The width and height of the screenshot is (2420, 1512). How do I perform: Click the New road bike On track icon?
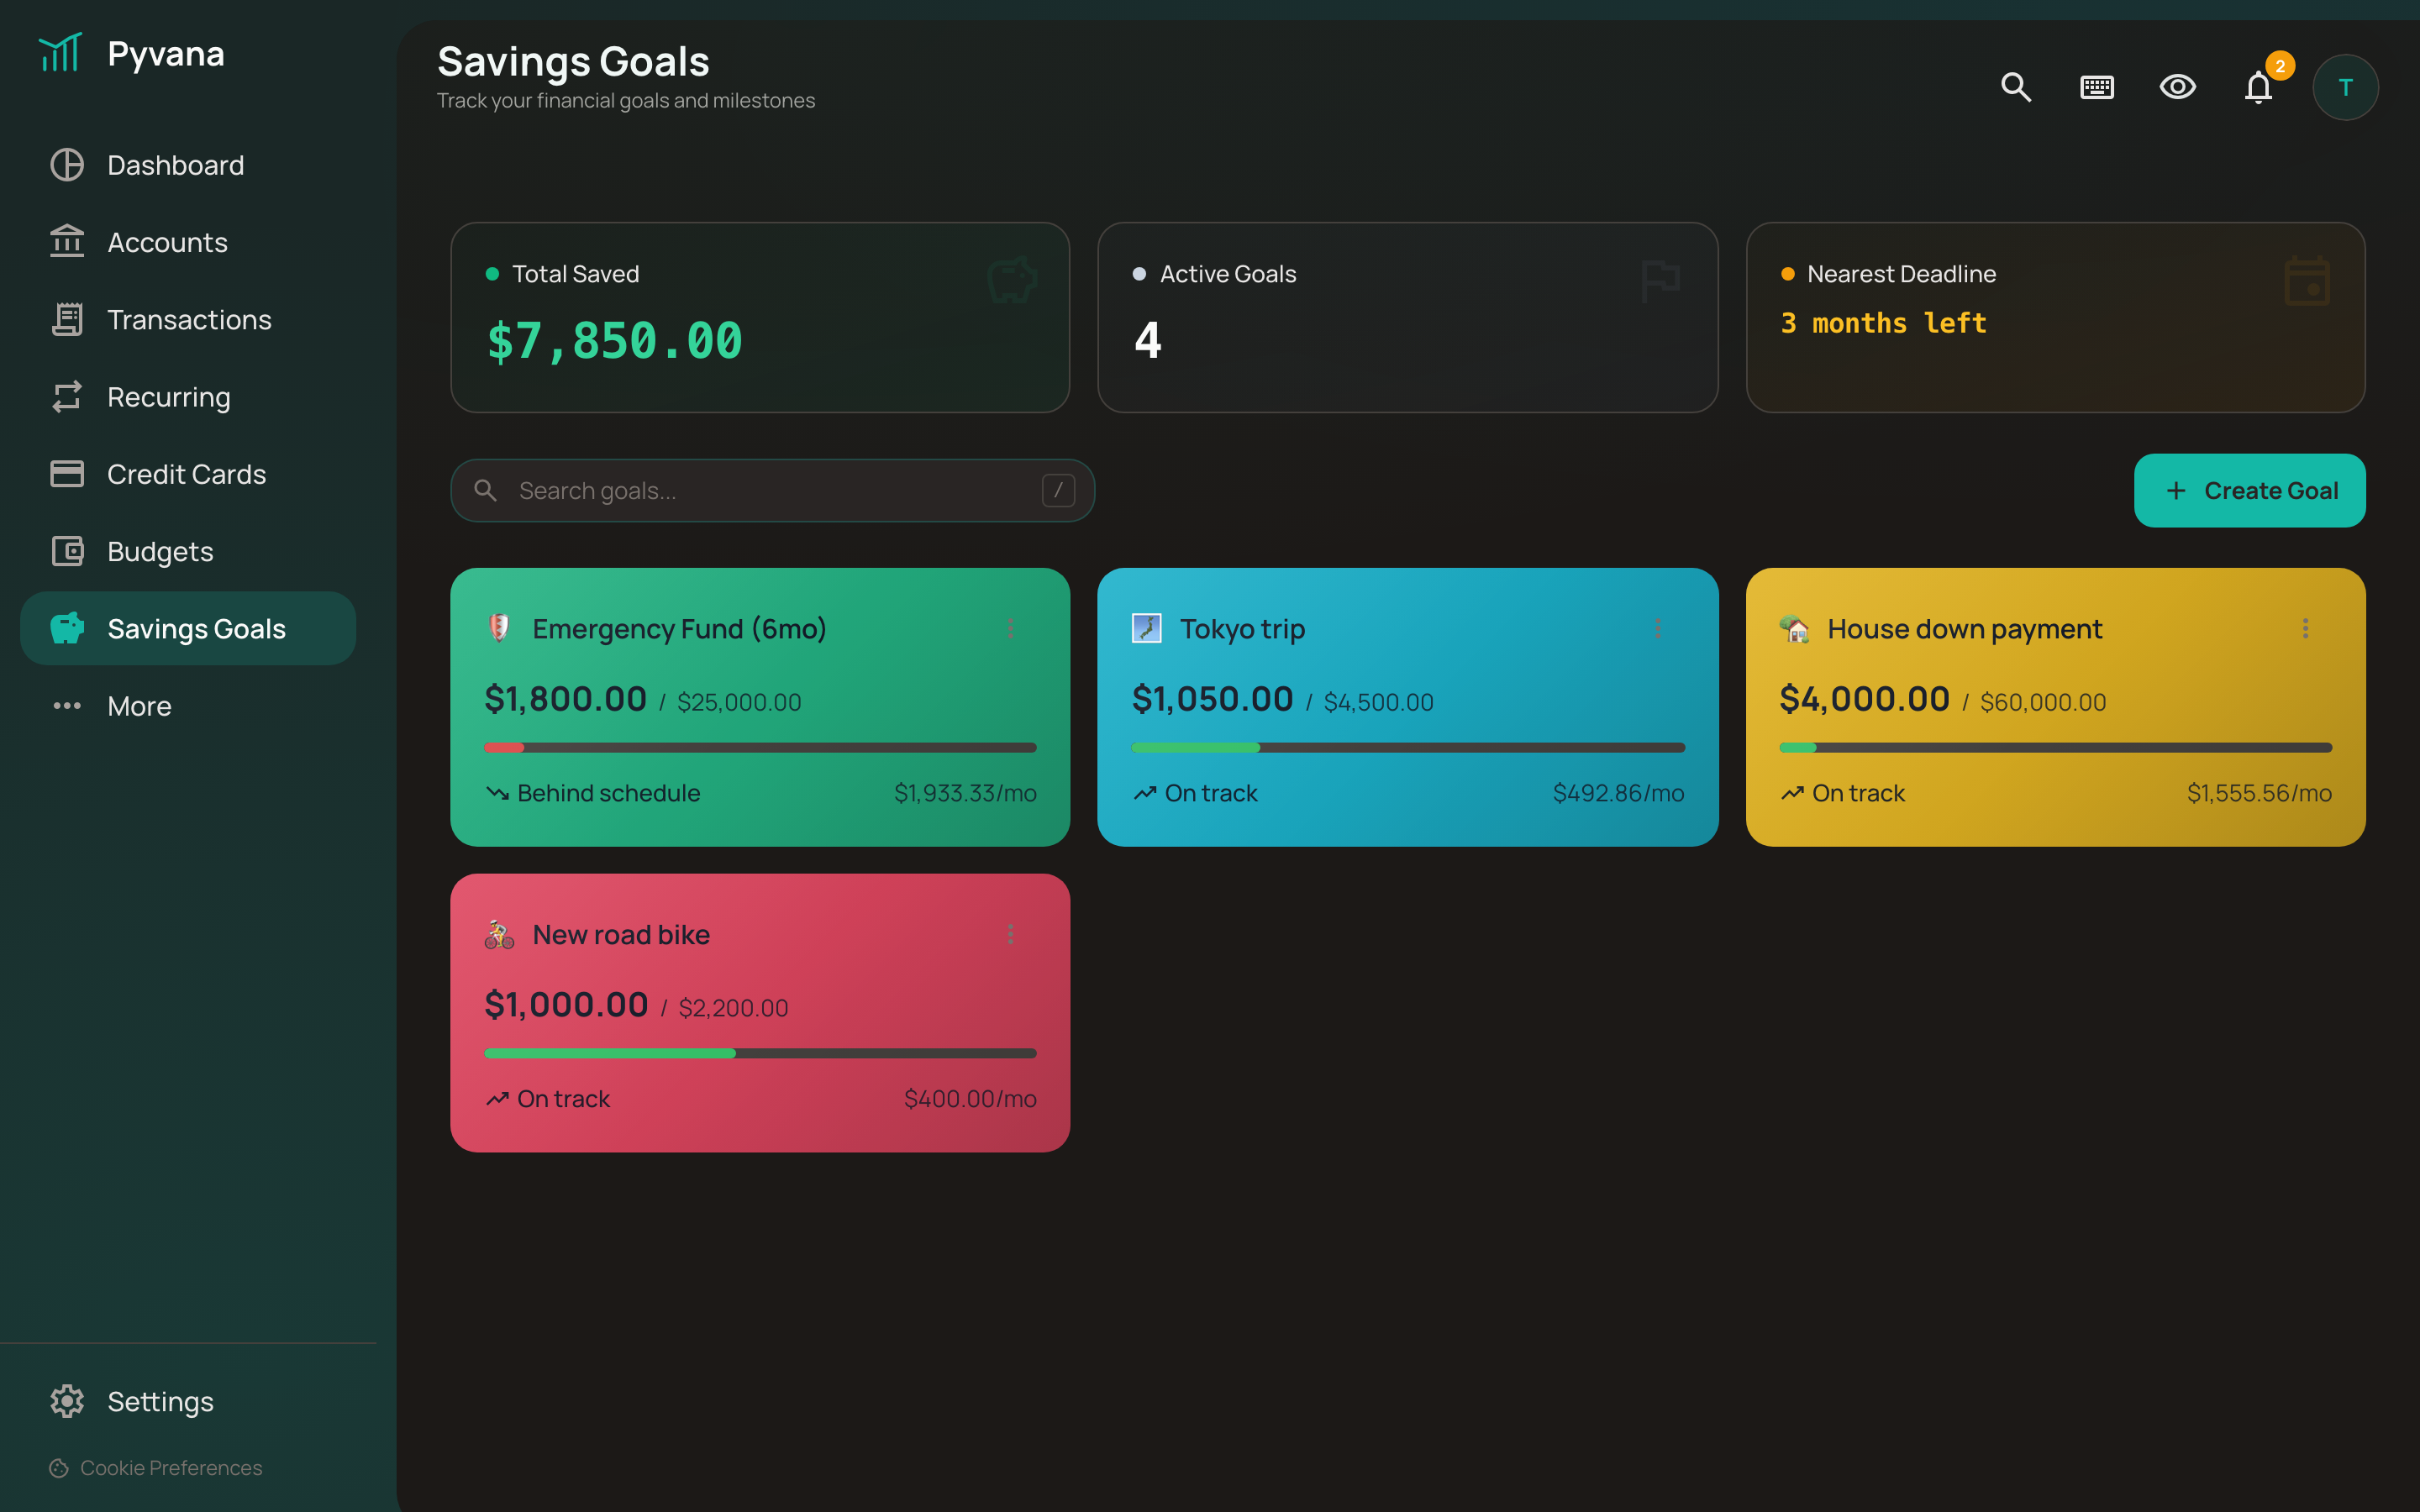pos(497,1099)
